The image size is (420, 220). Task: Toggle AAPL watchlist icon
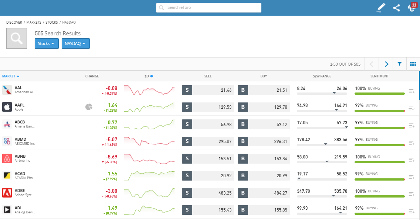coord(411,108)
